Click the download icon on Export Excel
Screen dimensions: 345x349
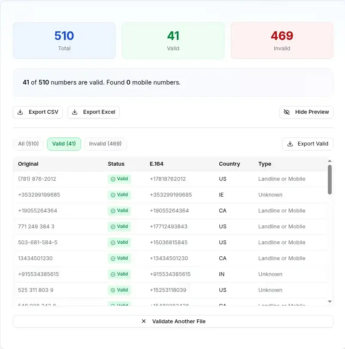(75, 112)
